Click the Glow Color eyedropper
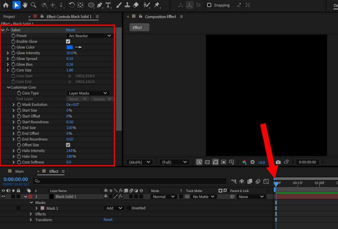 [78, 47]
